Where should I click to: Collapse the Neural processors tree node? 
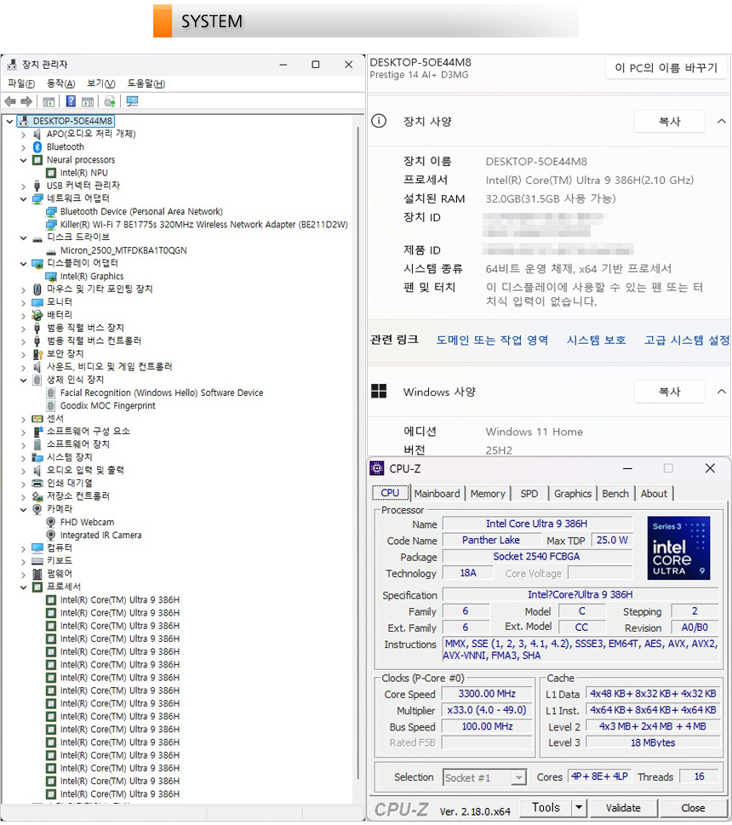pyautogui.click(x=24, y=160)
